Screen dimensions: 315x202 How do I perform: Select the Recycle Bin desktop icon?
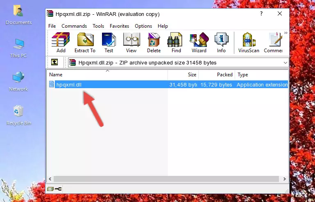point(19,115)
